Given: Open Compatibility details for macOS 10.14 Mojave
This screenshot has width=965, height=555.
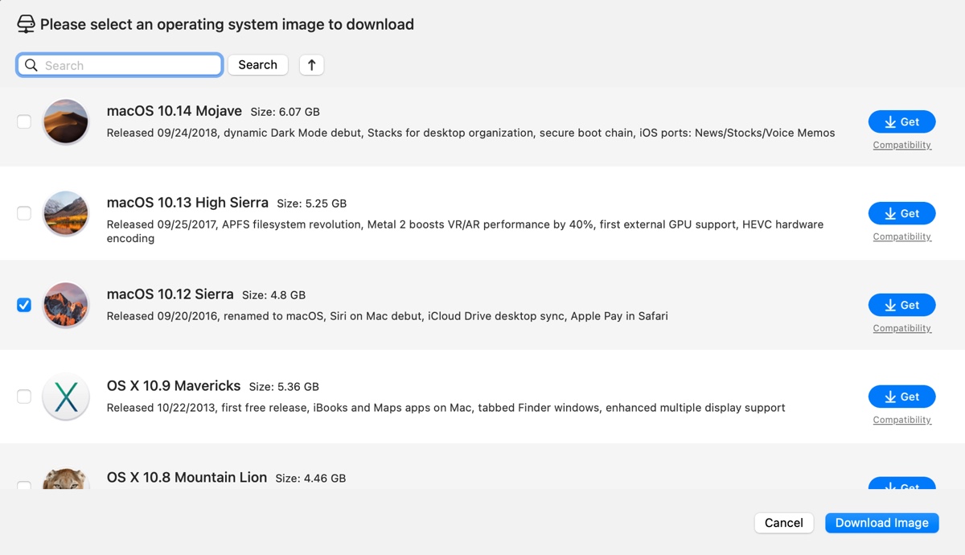Looking at the screenshot, I should coord(901,145).
